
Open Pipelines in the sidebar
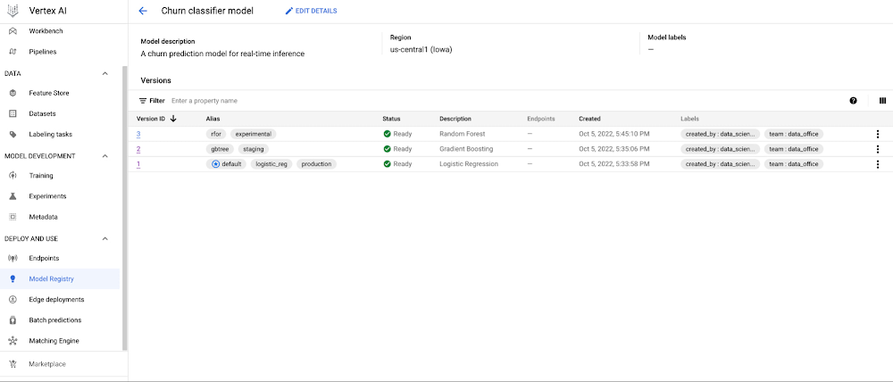(43, 52)
